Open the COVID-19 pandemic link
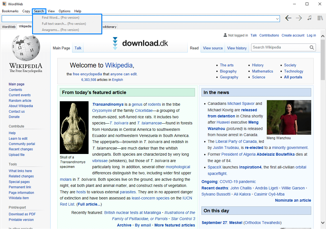The image size is (326, 229). (238, 182)
